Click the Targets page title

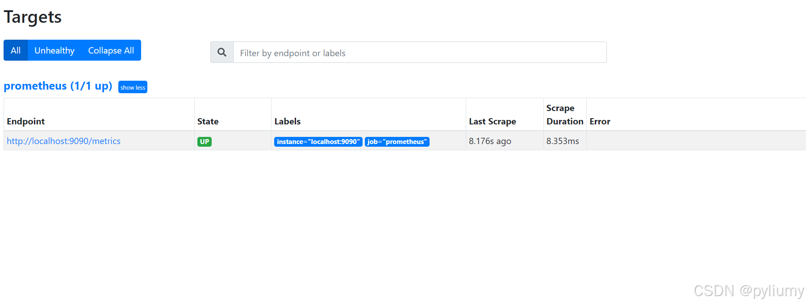(x=33, y=17)
